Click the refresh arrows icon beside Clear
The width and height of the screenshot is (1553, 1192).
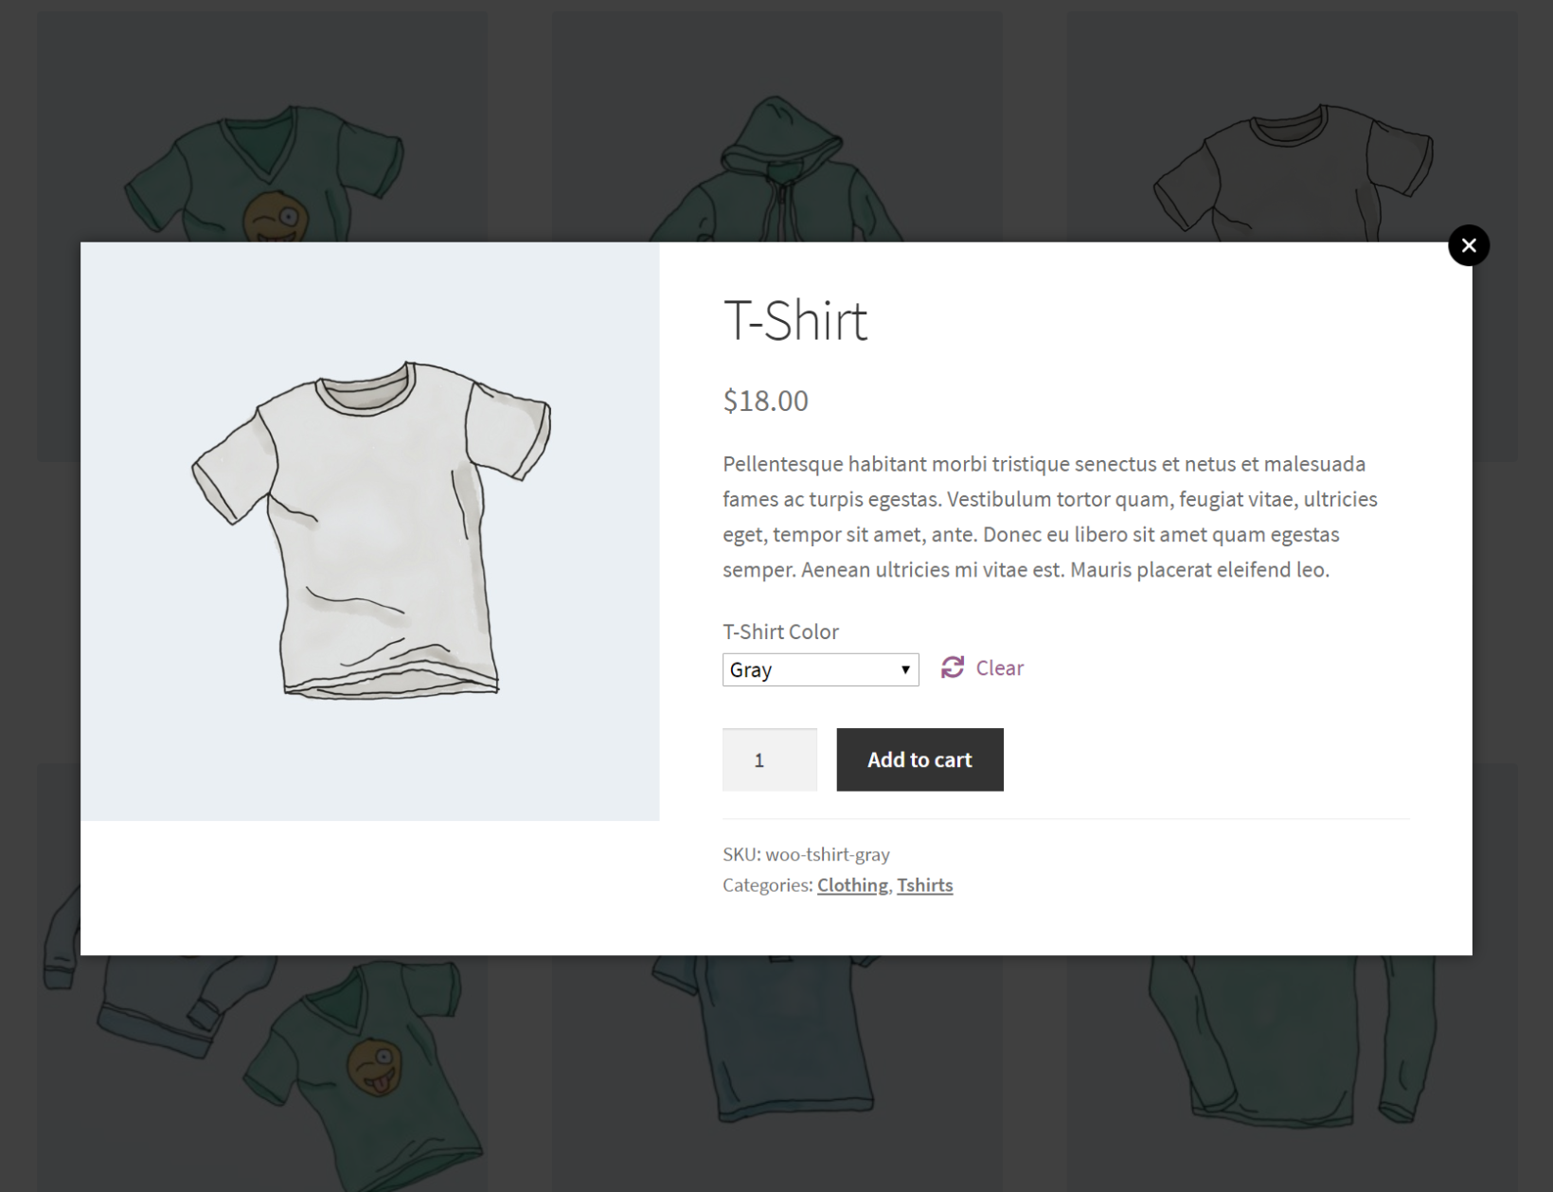pyautogui.click(x=952, y=667)
